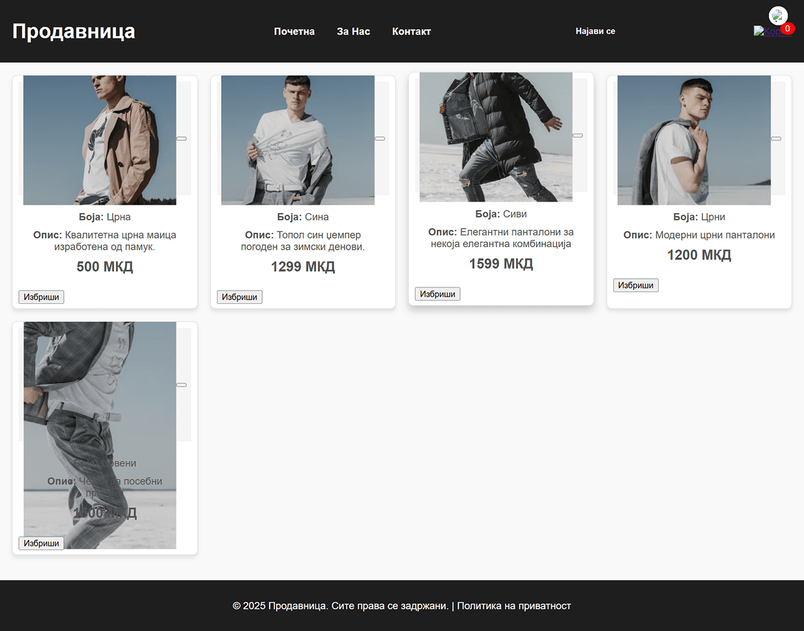
Task: Click the small blank button beside the bottom-row product image
Action: click(182, 385)
